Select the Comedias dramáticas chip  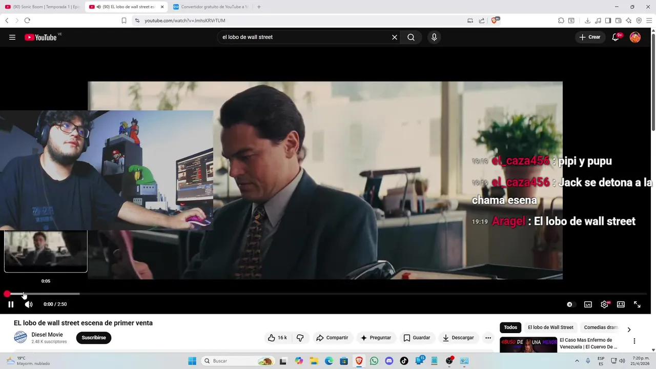(x=601, y=327)
